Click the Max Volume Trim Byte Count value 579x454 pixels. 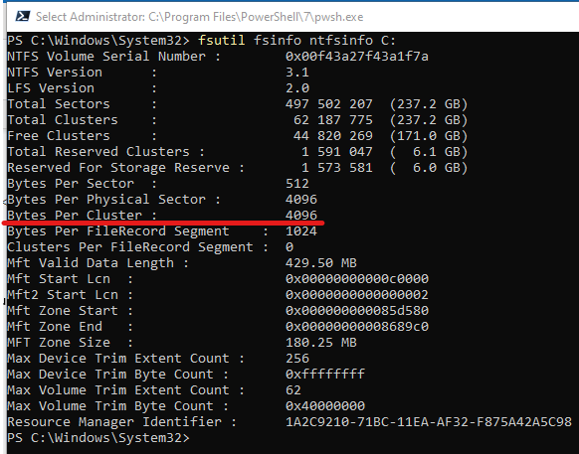click(325, 405)
